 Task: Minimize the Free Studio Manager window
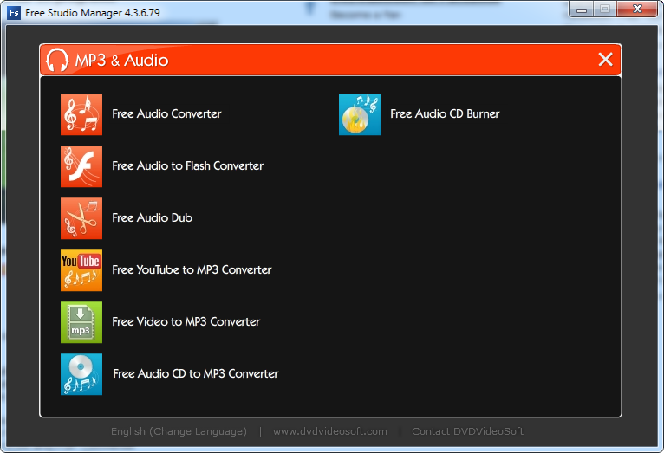pos(582,10)
